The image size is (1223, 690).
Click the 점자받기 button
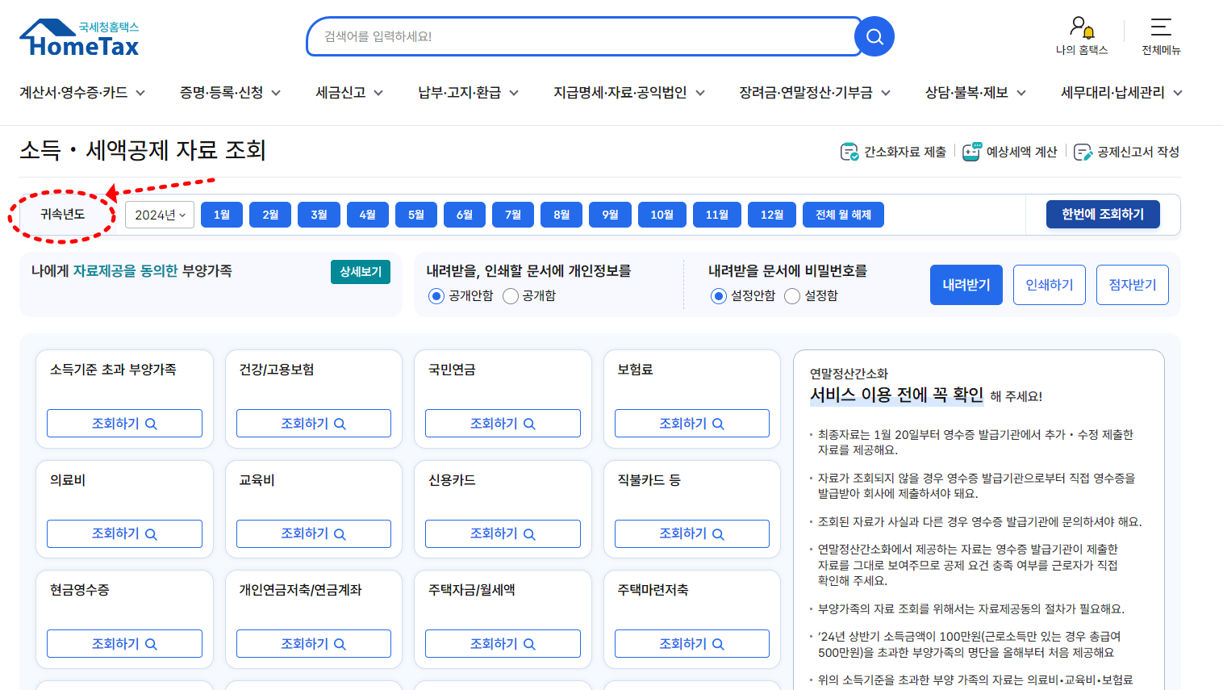[1133, 285]
